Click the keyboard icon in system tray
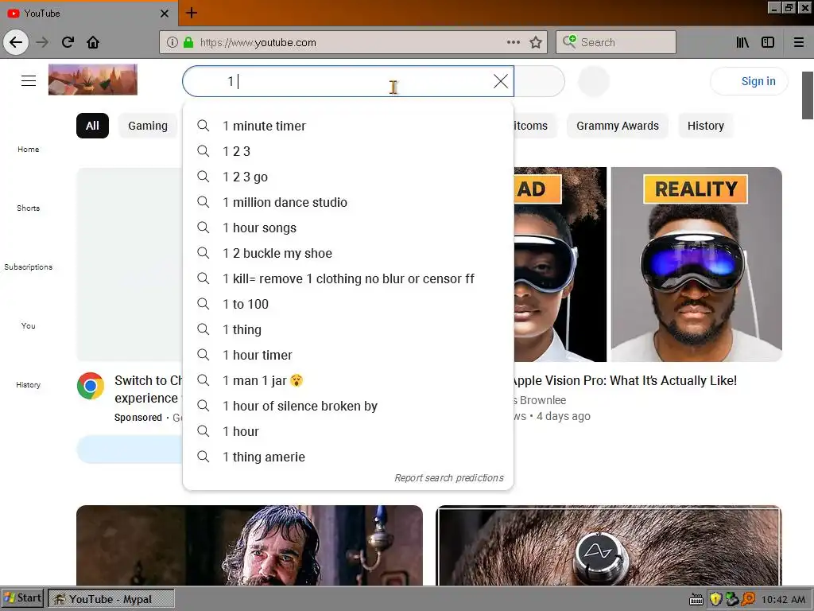 pos(696,600)
